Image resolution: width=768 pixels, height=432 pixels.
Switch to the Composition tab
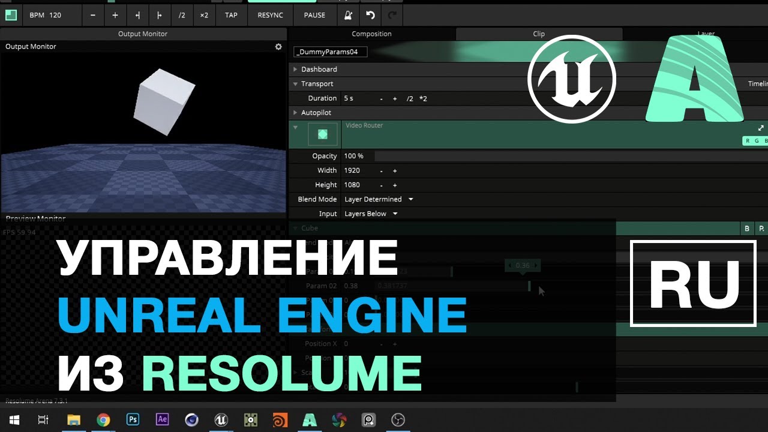coord(371,34)
